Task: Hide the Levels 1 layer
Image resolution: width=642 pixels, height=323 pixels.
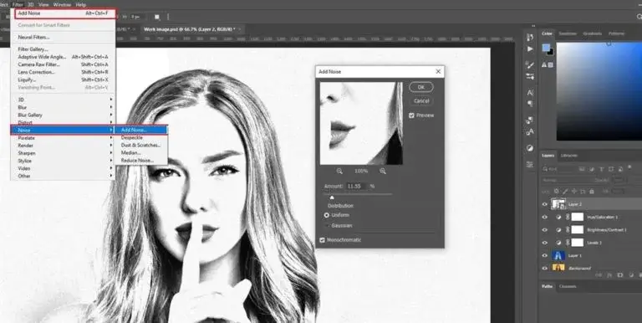Action: coord(544,243)
